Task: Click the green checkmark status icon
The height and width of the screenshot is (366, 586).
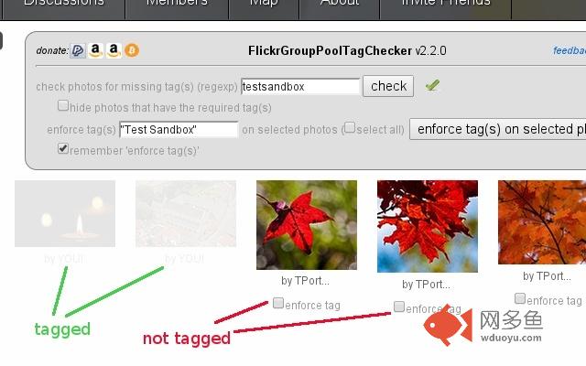Action: tap(432, 85)
